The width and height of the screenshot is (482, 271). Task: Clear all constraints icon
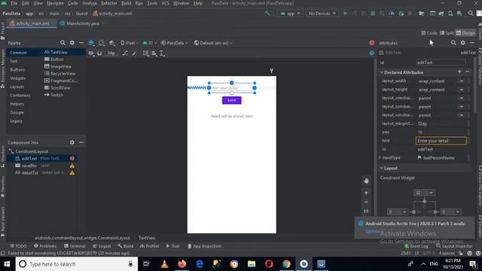click(x=125, y=53)
